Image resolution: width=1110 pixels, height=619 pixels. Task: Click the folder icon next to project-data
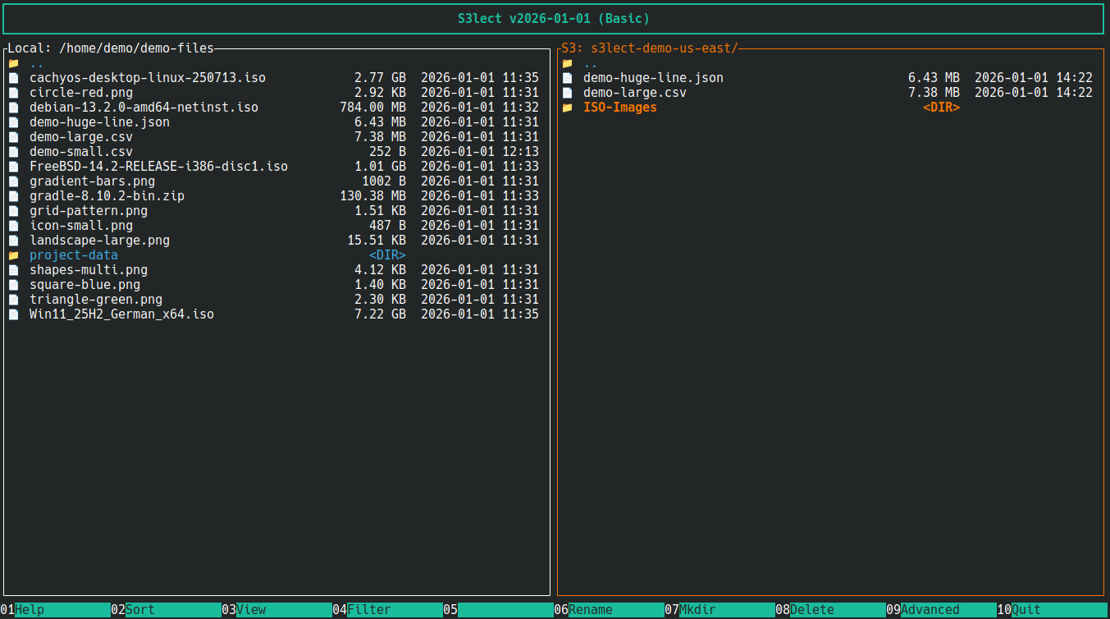pos(13,254)
